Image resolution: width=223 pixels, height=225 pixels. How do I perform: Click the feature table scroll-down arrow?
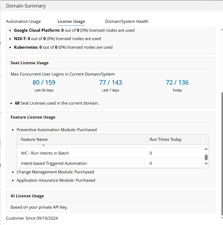(x=206, y=164)
